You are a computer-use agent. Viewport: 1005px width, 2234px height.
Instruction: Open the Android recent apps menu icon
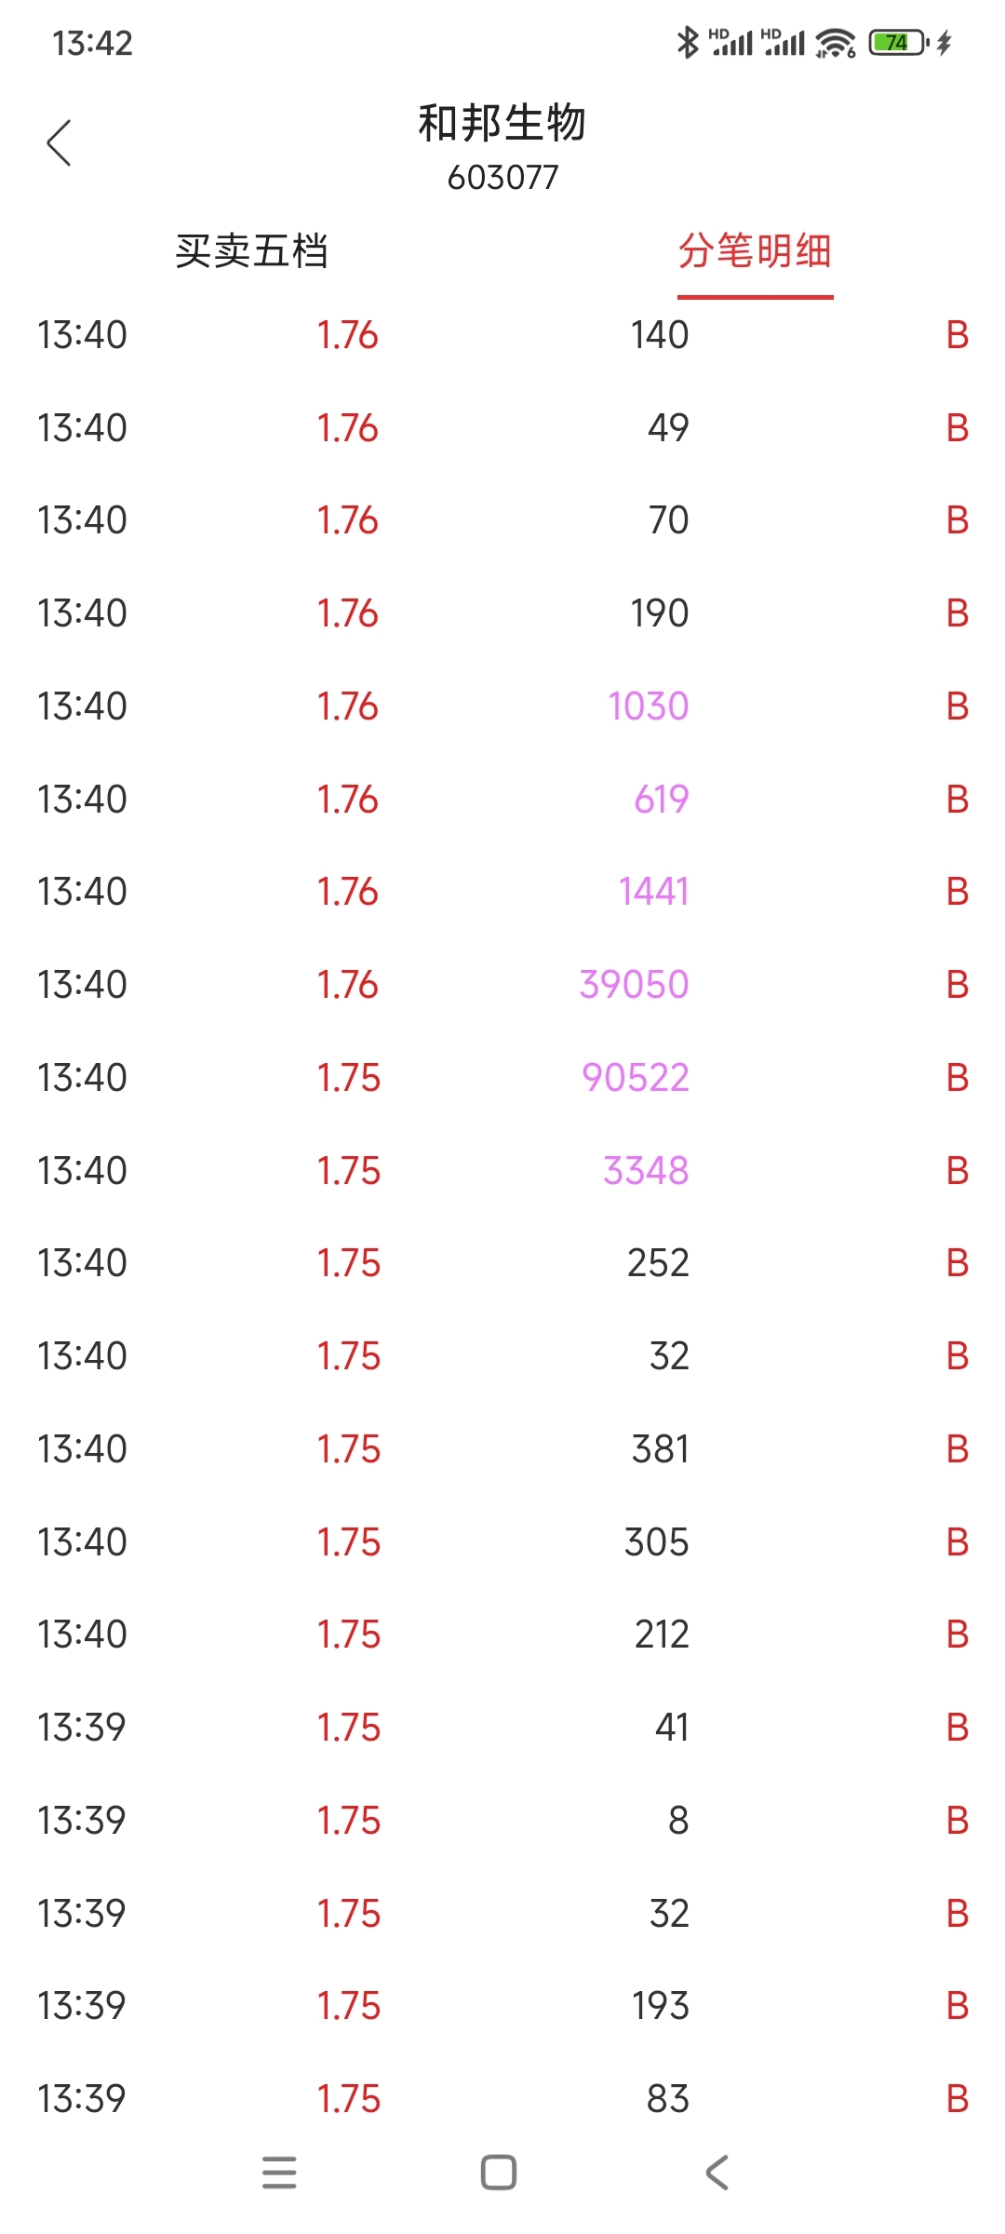coord(279,2173)
